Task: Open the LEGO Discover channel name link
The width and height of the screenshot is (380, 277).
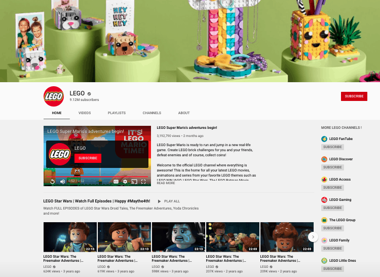Action: tap(341, 159)
